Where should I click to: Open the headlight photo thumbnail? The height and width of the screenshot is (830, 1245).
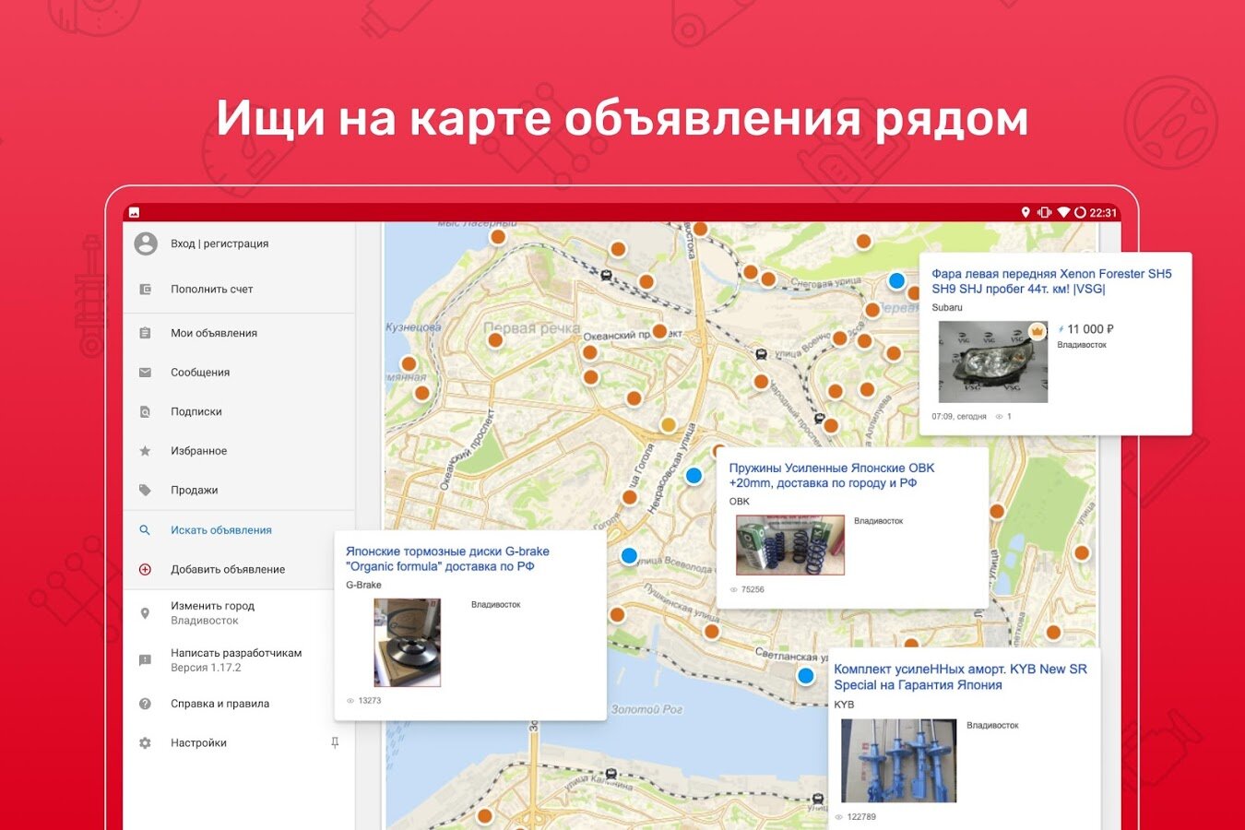click(x=993, y=362)
